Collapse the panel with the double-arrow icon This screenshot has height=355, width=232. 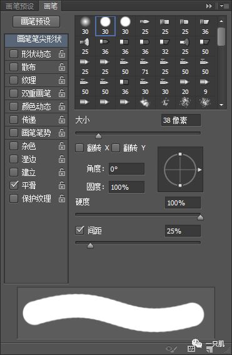tap(209, 6)
